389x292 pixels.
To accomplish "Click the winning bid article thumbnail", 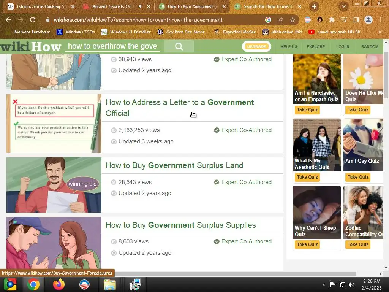I will point(54,185).
